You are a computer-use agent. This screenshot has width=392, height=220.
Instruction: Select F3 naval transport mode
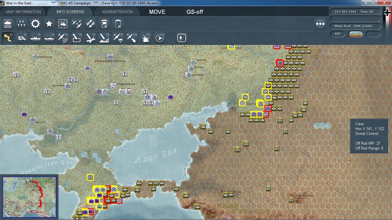(x=35, y=38)
